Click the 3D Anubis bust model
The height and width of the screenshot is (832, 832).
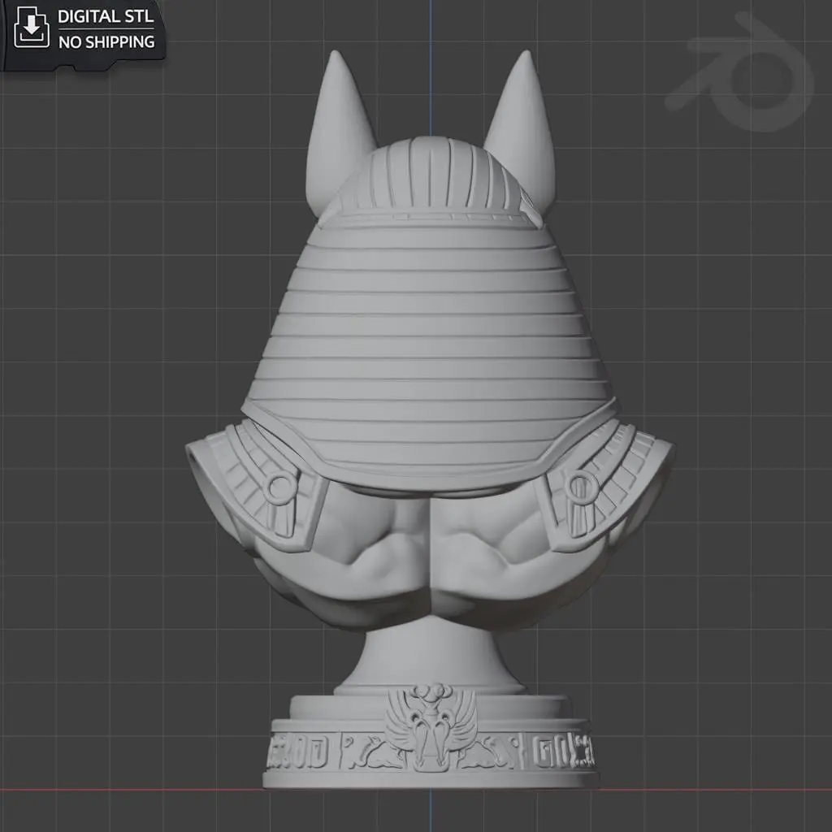(430, 420)
